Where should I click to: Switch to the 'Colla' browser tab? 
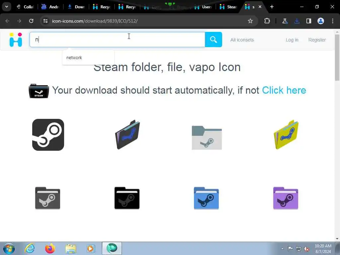point(26,7)
